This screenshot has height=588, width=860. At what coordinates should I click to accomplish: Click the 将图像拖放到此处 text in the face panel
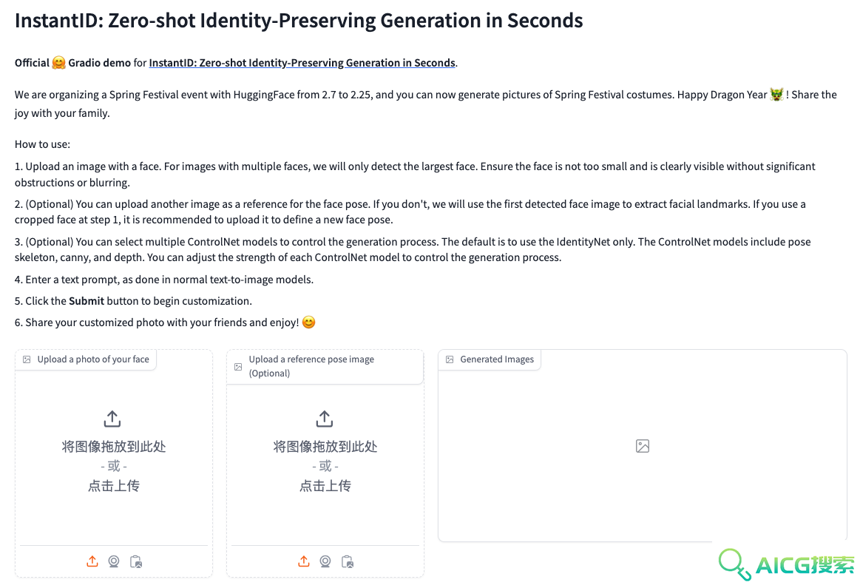pyautogui.click(x=114, y=447)
